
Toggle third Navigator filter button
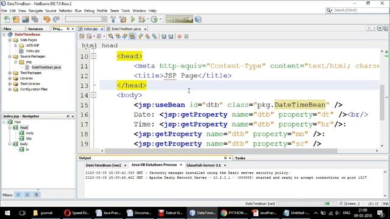click(x=37, y=195)
